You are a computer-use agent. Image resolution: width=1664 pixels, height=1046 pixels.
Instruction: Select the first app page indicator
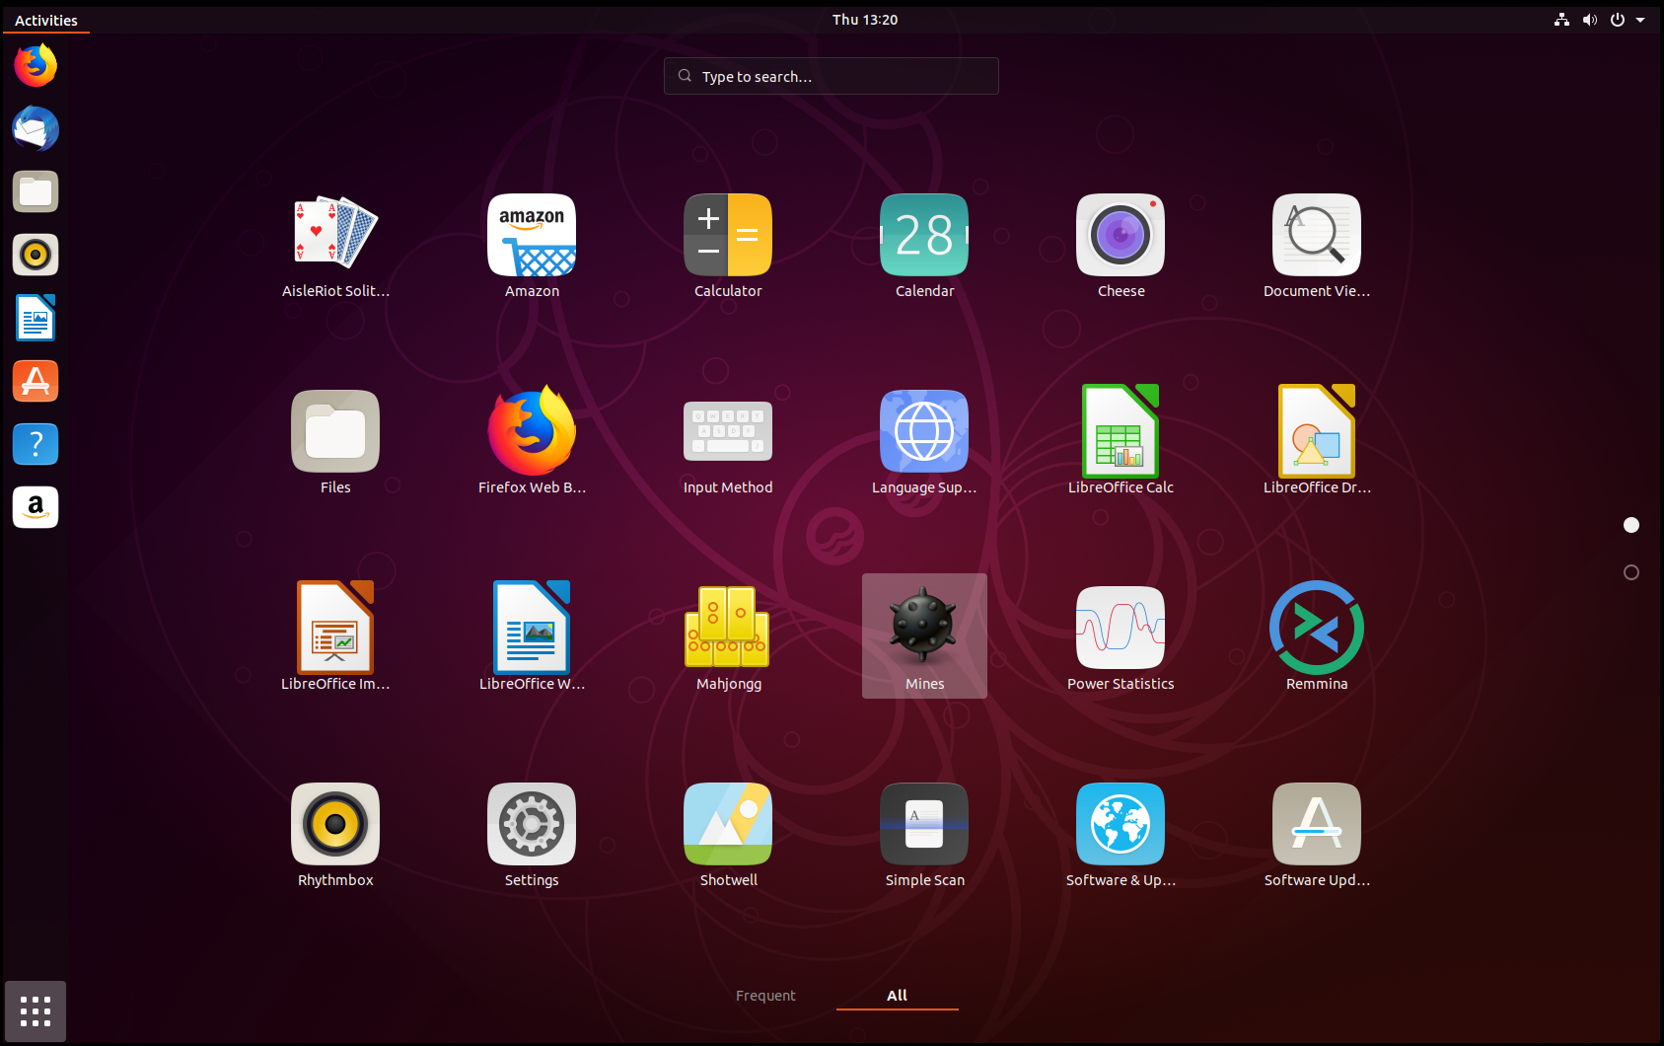(x=1631, y=525)
